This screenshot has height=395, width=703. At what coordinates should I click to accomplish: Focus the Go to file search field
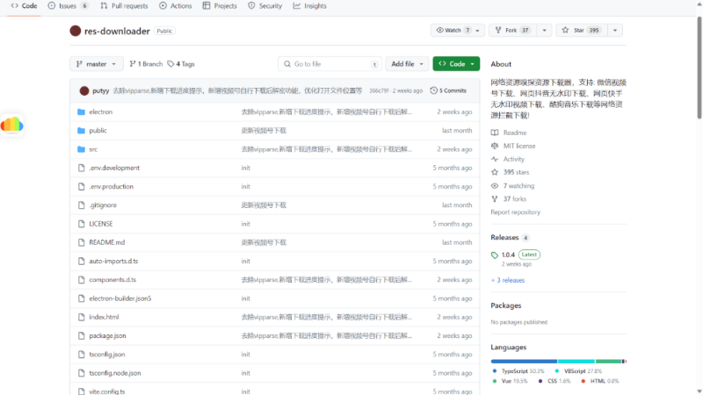[330, 64]
